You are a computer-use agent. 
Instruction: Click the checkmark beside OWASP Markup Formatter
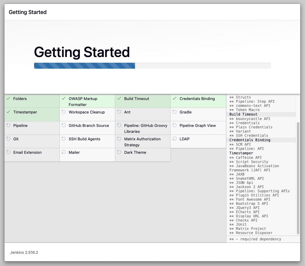pos(64,99)
